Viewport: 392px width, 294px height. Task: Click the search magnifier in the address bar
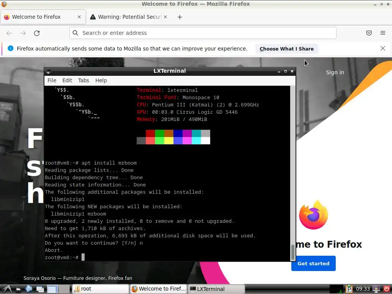point(75,33)
